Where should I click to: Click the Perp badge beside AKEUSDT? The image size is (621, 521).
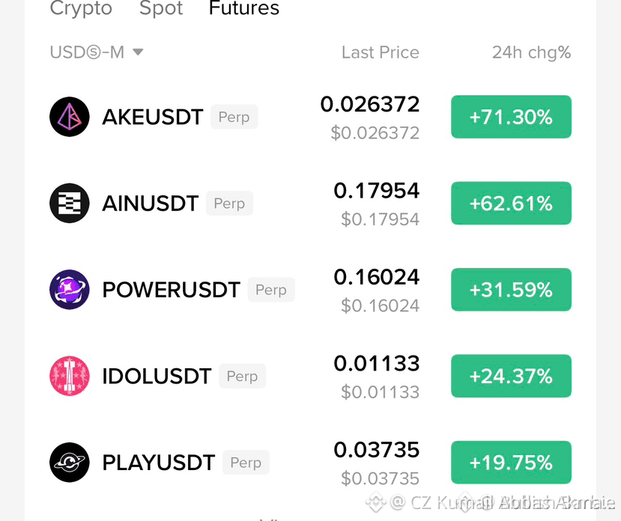[234, 117]
